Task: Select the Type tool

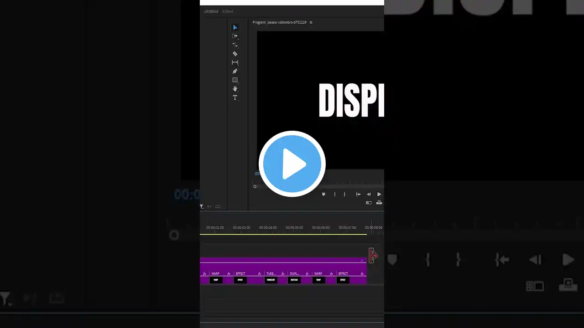Action: [x=235, y=97]
